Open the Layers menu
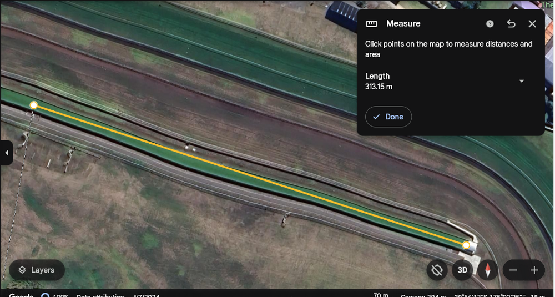 (37, 270)
